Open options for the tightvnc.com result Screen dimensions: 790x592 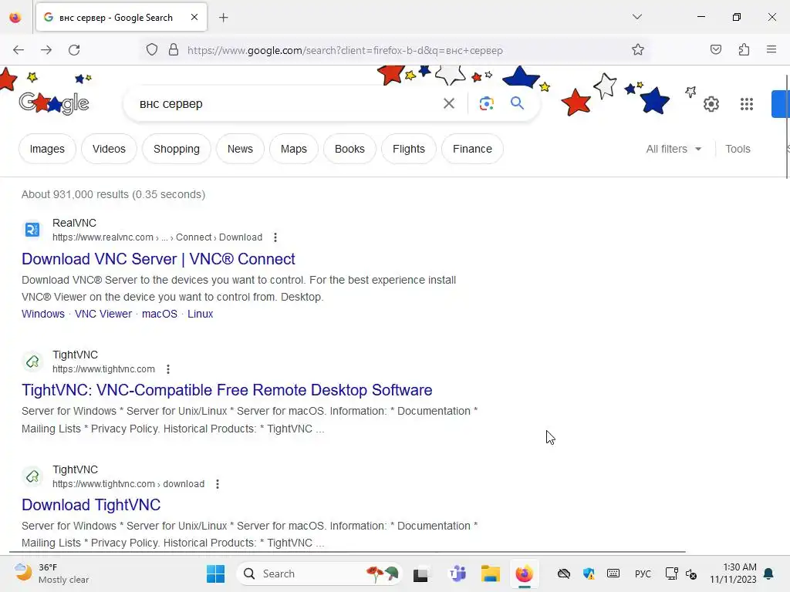click(167, 369)
